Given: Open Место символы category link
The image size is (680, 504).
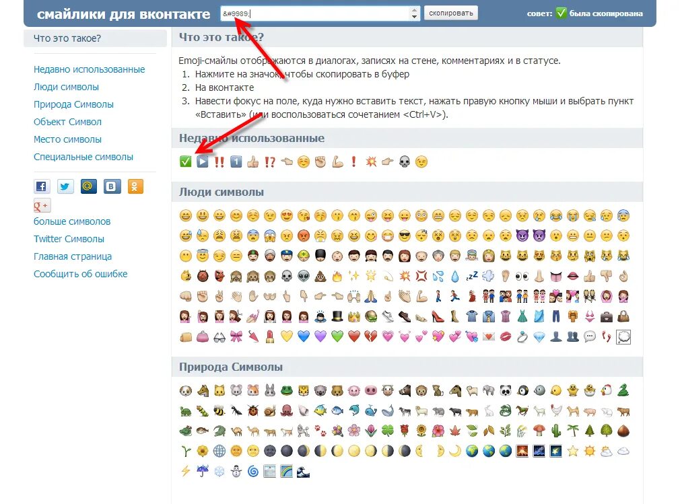Looking at the screenshot, I should [x=67, y=139].
